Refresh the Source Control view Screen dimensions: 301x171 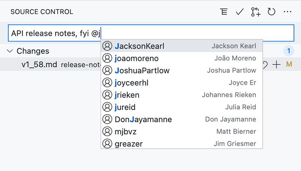(271, 12)
